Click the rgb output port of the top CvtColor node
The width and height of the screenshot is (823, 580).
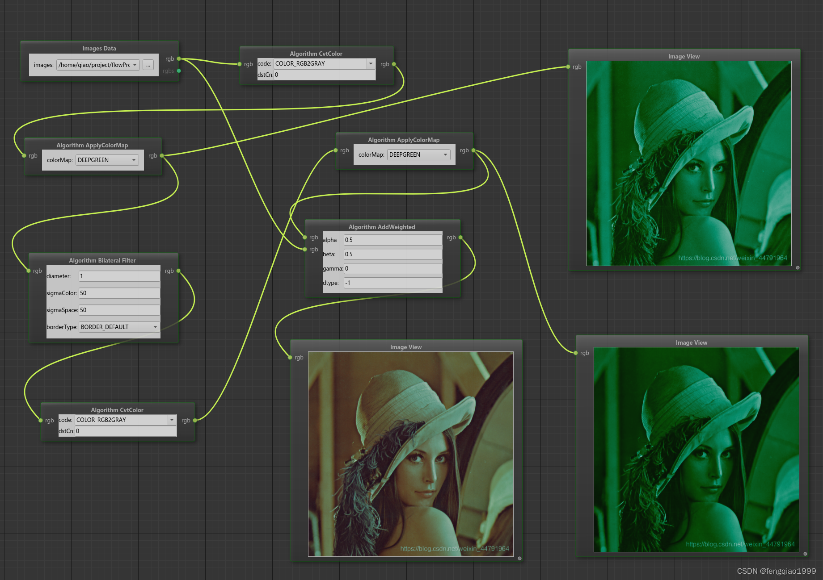394,64
